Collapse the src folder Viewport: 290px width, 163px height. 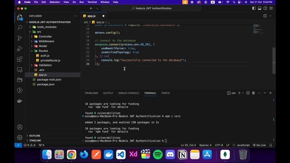30,32
